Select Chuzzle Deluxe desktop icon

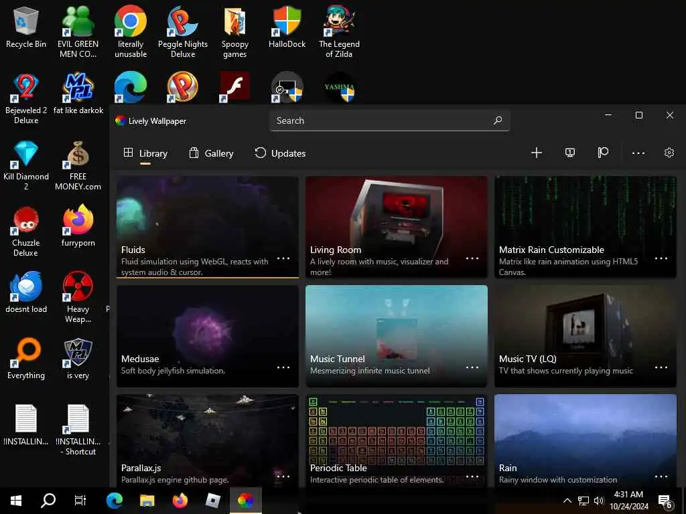[26, 232]
